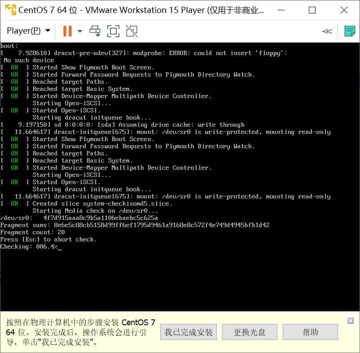Pause the virtual machine
This screenshot has height=353, width=360.
tap(67, 31)
